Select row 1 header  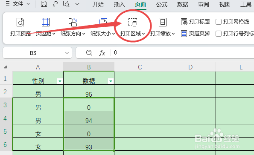6,78
